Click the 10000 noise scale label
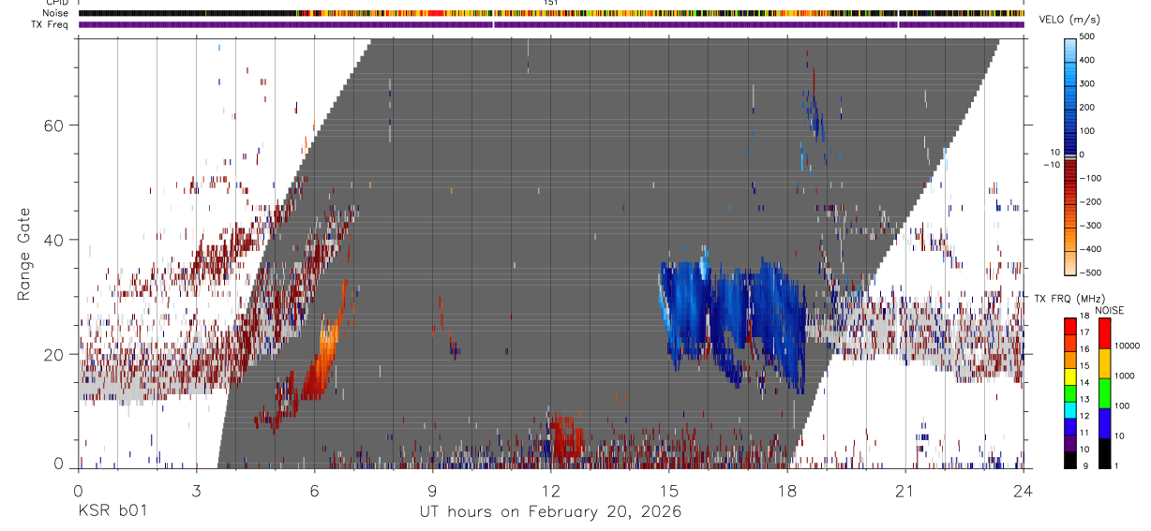This screenshot has width=1151, height=531. [1128, 346]
